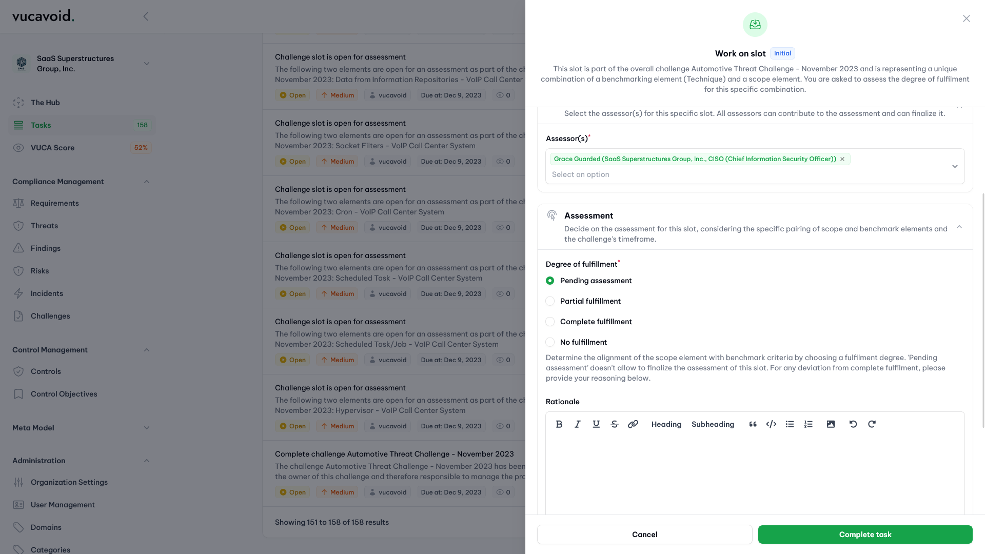
Task: Click the bold formatting icon
Action: [x=559, y=424]
